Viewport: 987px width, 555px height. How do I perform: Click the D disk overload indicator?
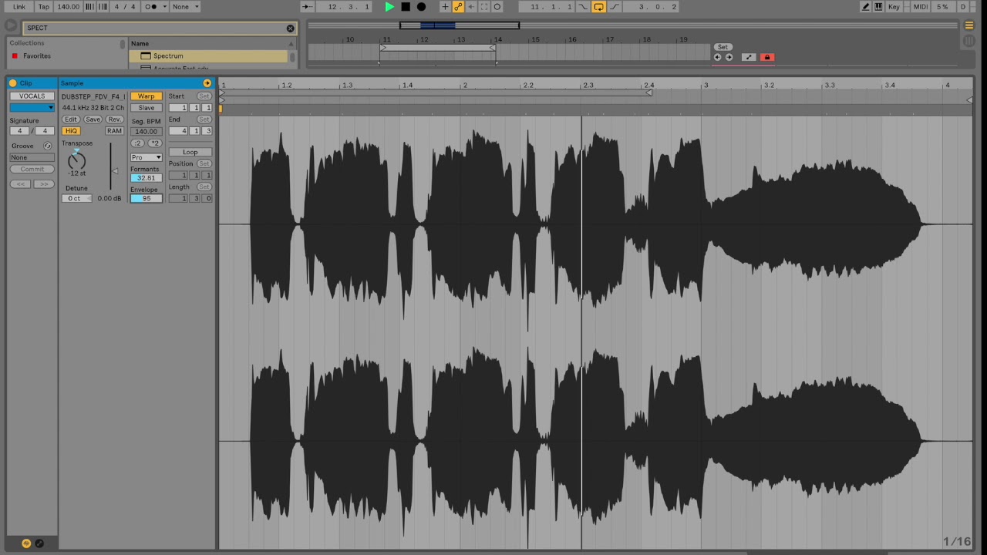tap(963, 7)
